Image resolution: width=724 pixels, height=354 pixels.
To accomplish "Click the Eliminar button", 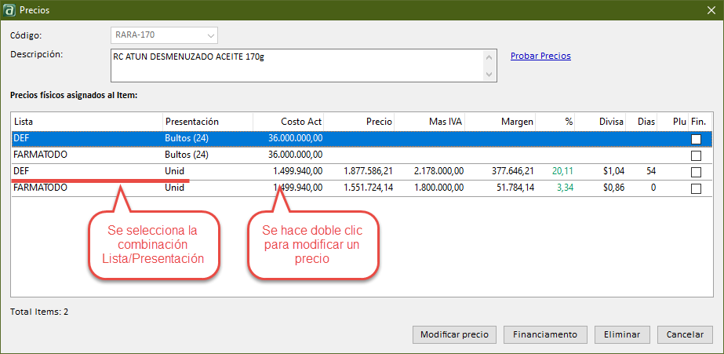I will click(622, 334).
